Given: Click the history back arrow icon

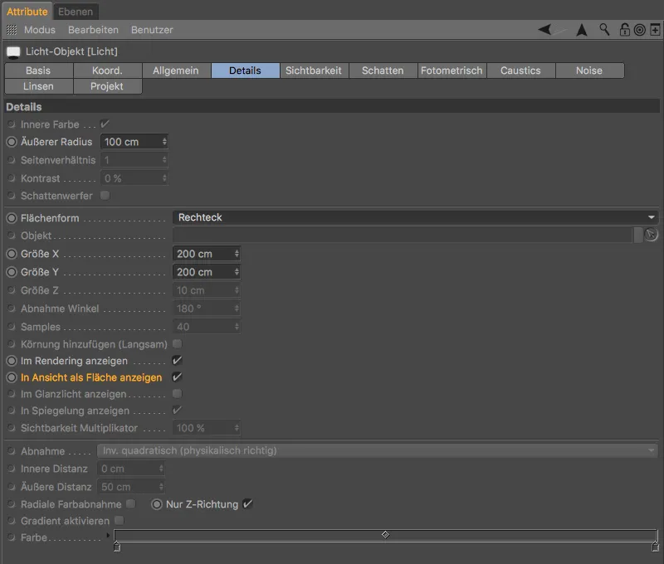Looking at the screenshot, I should (545, 29).
